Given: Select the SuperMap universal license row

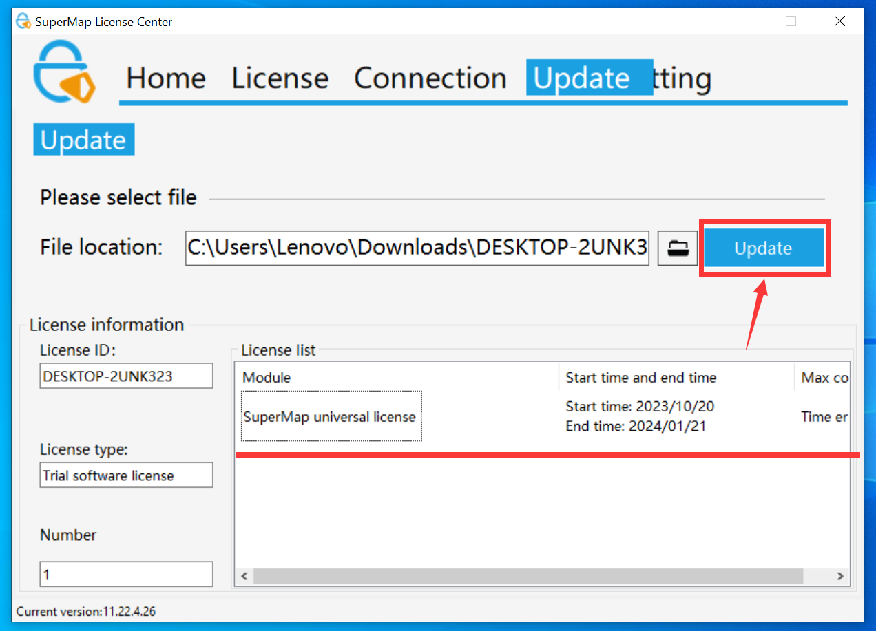Looking at the screenshot, I should (543, 416).
